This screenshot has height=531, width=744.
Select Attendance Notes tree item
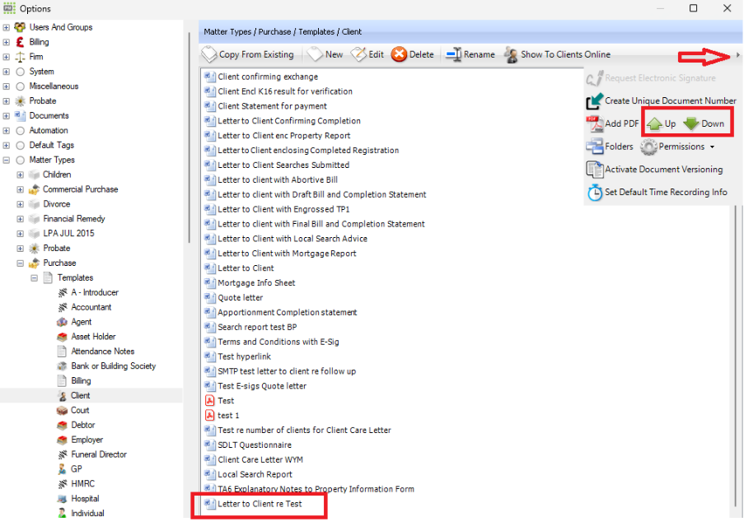102,352
